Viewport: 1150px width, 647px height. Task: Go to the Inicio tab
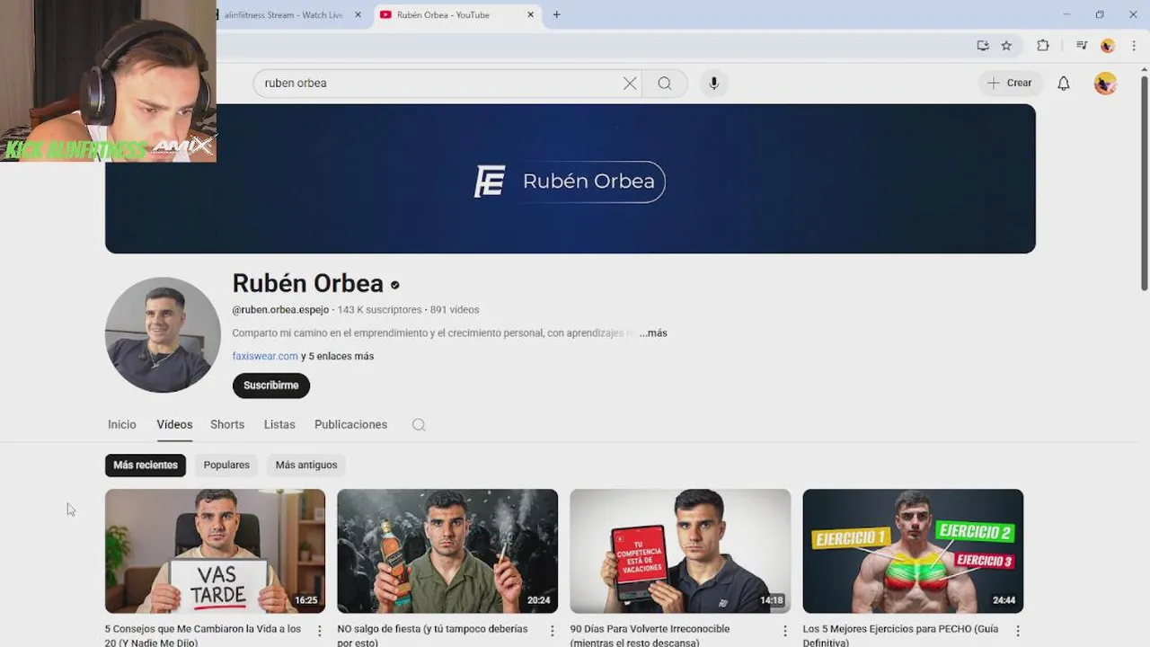pyautogui.click(x=122, y=424)
